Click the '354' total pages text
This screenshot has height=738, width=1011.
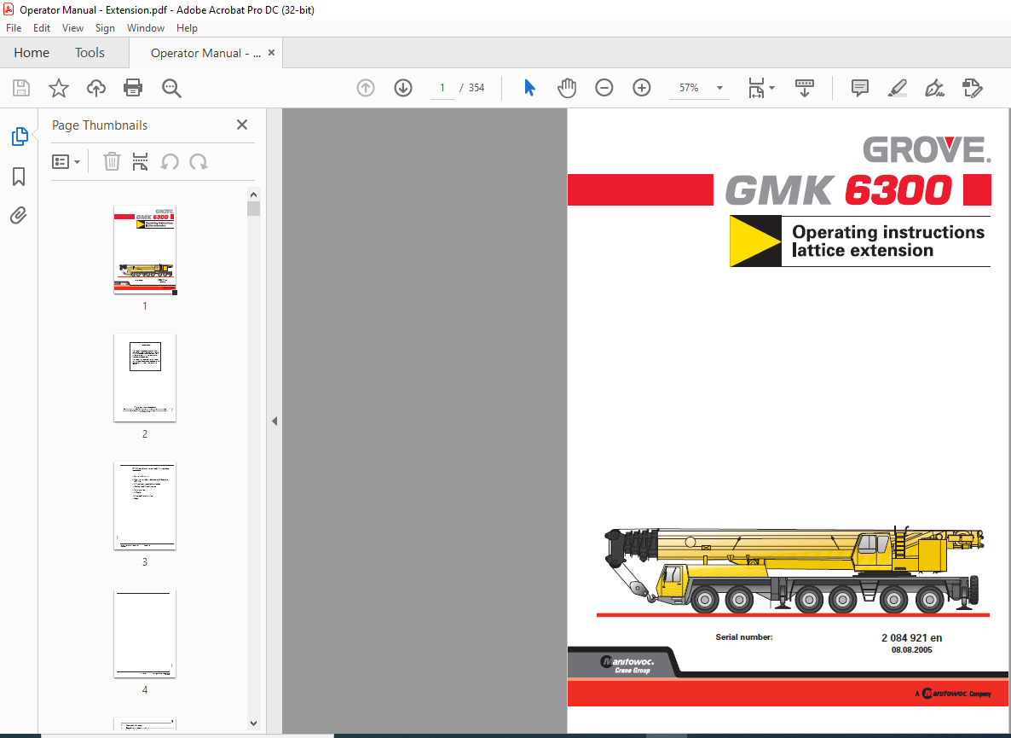(477, 88)
